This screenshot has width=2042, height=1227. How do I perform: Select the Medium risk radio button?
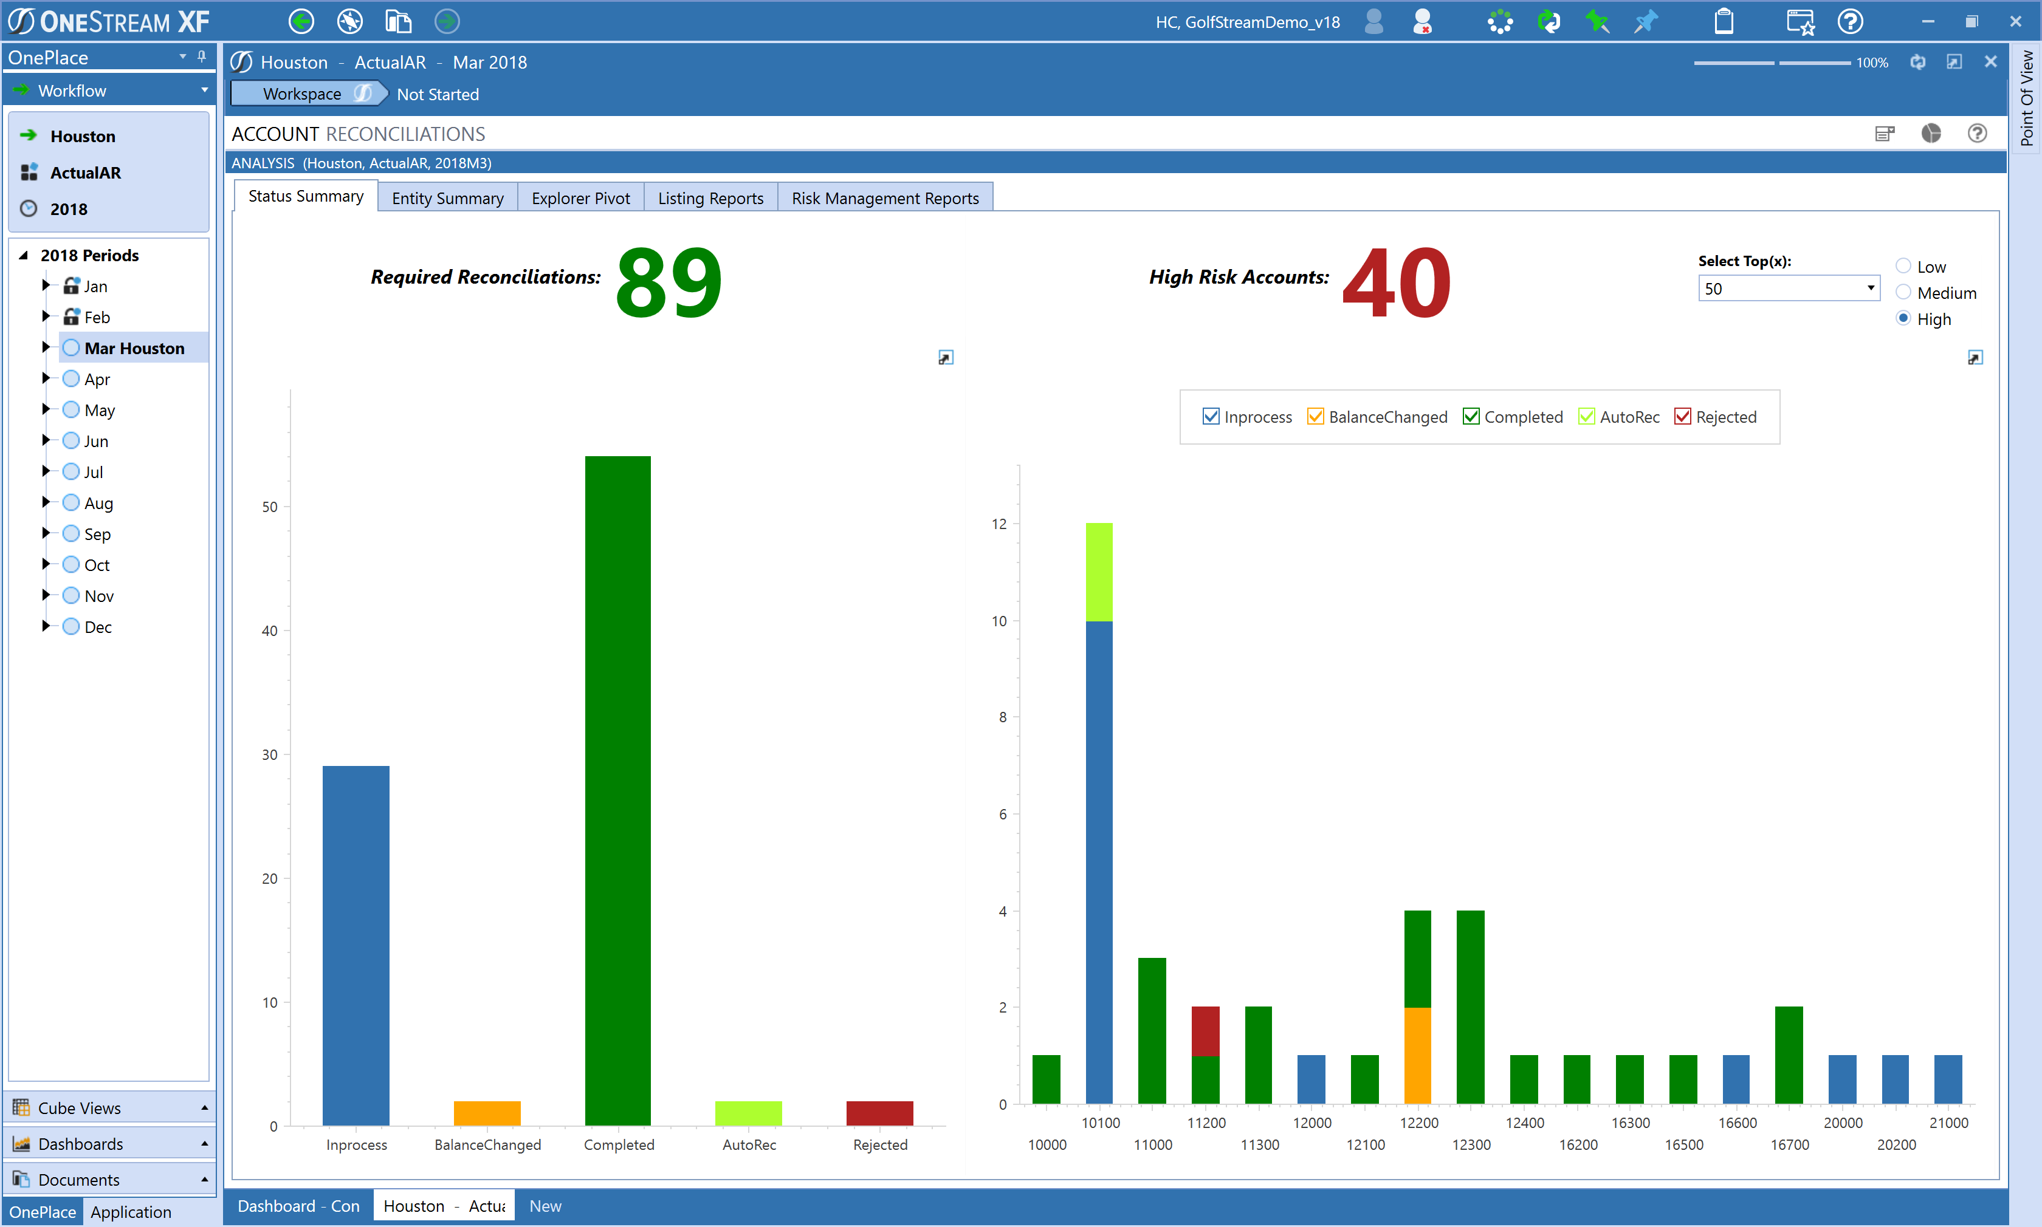1903,293
